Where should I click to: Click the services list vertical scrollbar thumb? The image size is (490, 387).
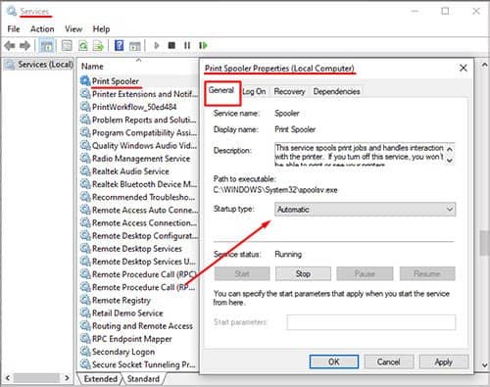click(484, 243)
